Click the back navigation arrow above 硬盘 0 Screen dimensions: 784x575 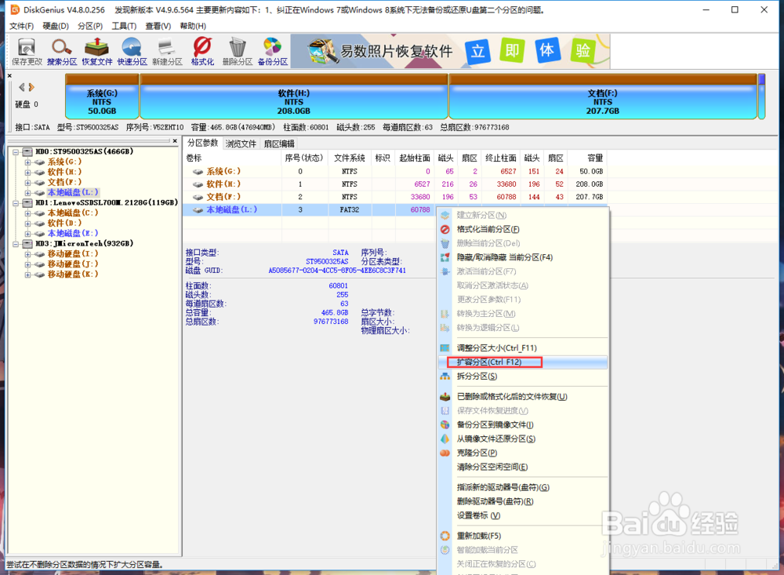coord(20,88)
